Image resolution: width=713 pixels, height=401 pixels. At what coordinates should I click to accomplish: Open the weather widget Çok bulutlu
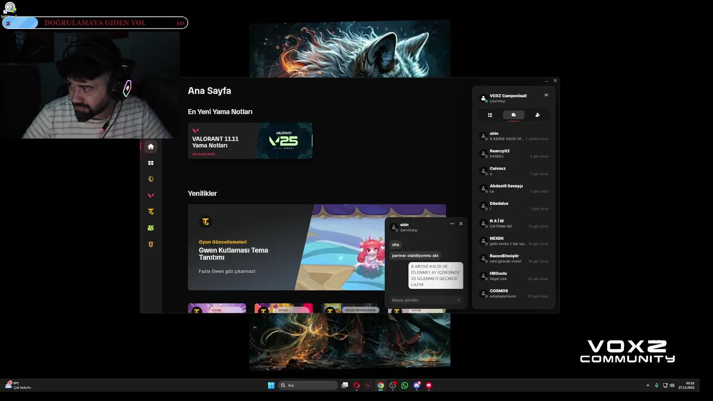coord(18,385)
